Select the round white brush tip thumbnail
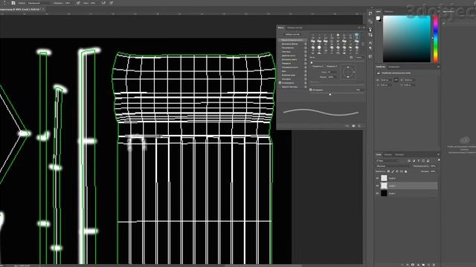This screenshot has width=476, height=267. (x=319, y=47)
